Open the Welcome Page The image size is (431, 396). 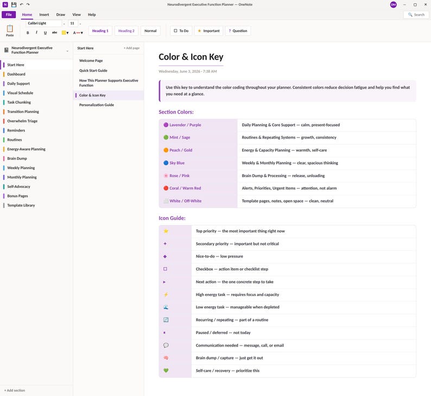(x=109, y=60)
